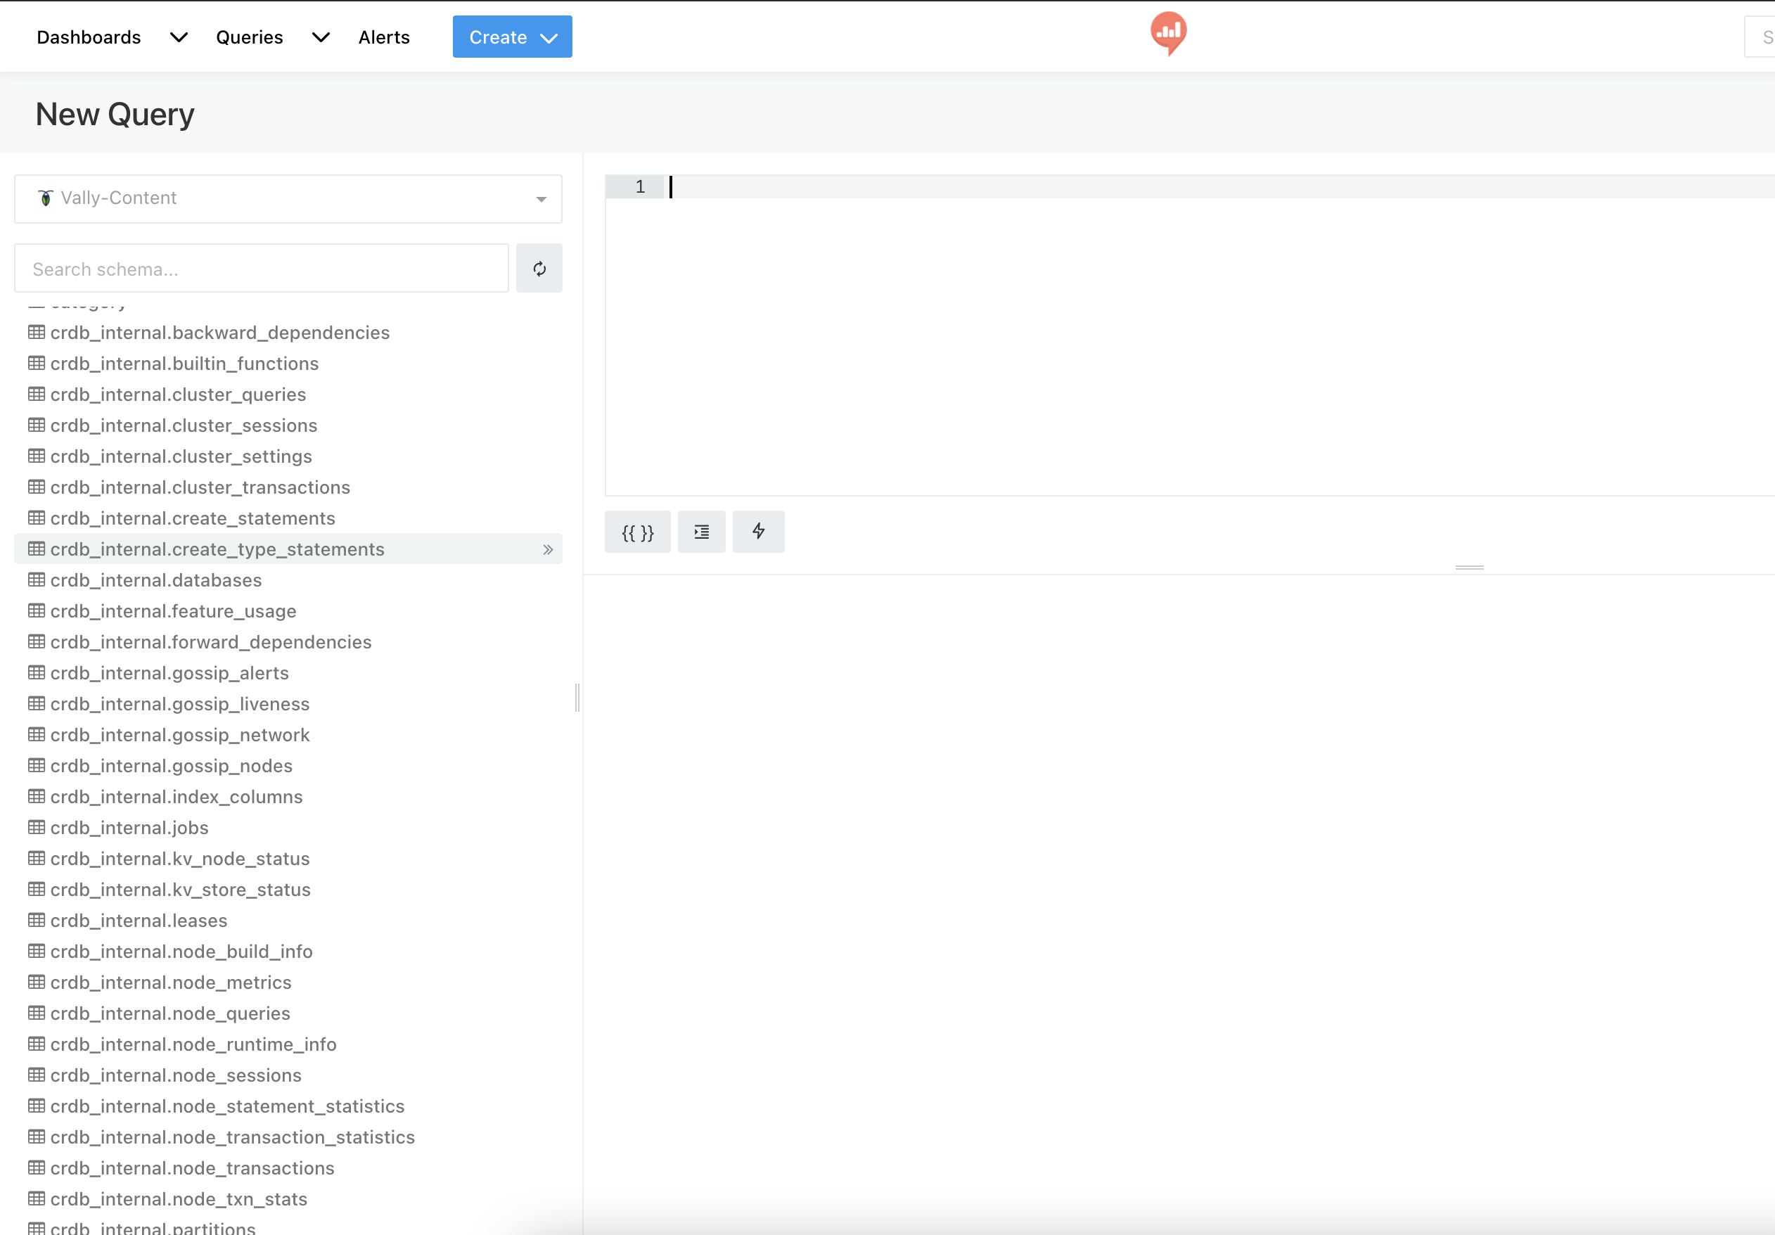Click the refresh schema icon
Image resolution: width=1775 pixels, height=1235 pixels.
click(x=539, y=269)
